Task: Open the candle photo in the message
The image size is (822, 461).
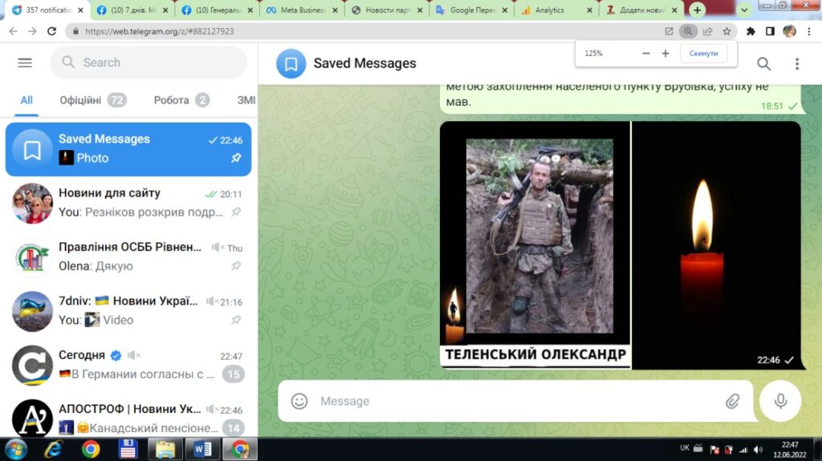Action: pos(717,245)
